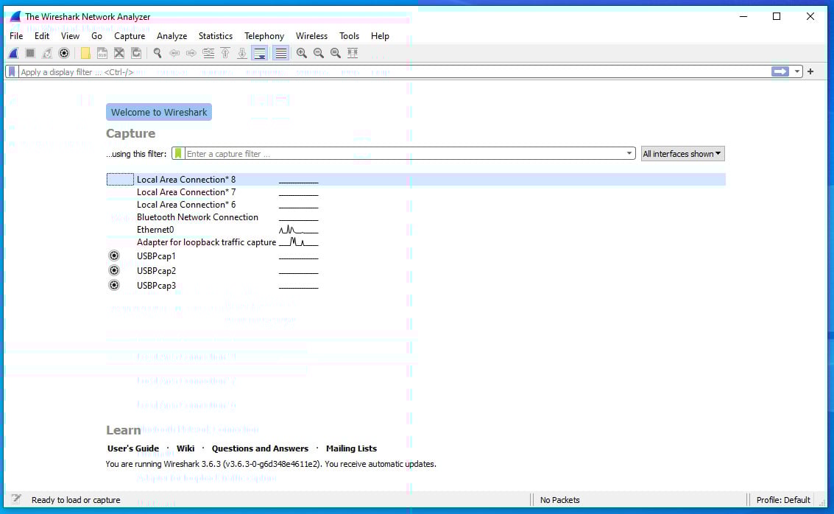Viewport: 834px width, 514px height.
Task: Click the expert information icon in status bar
Action: tap(16, 499)
